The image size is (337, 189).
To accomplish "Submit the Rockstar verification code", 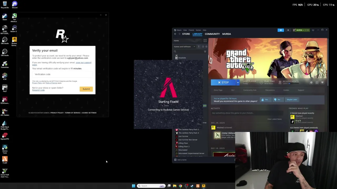I will (86, 89).
